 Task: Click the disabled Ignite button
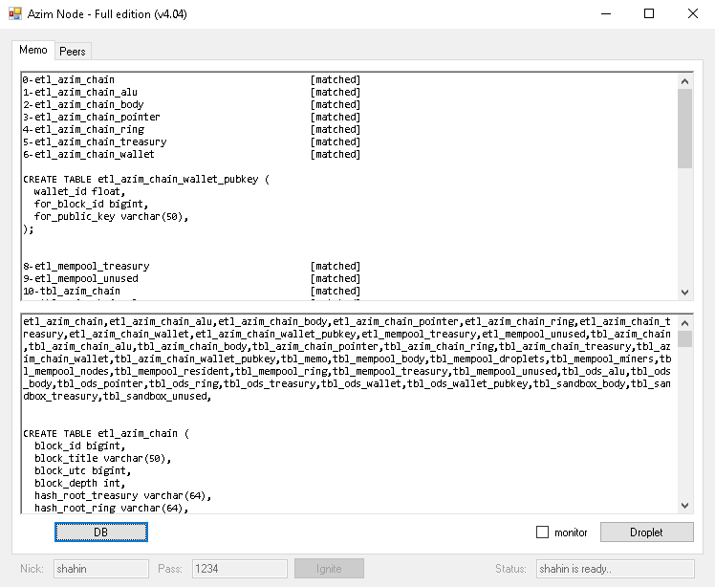pyautogui.click(x=329, y=569)
